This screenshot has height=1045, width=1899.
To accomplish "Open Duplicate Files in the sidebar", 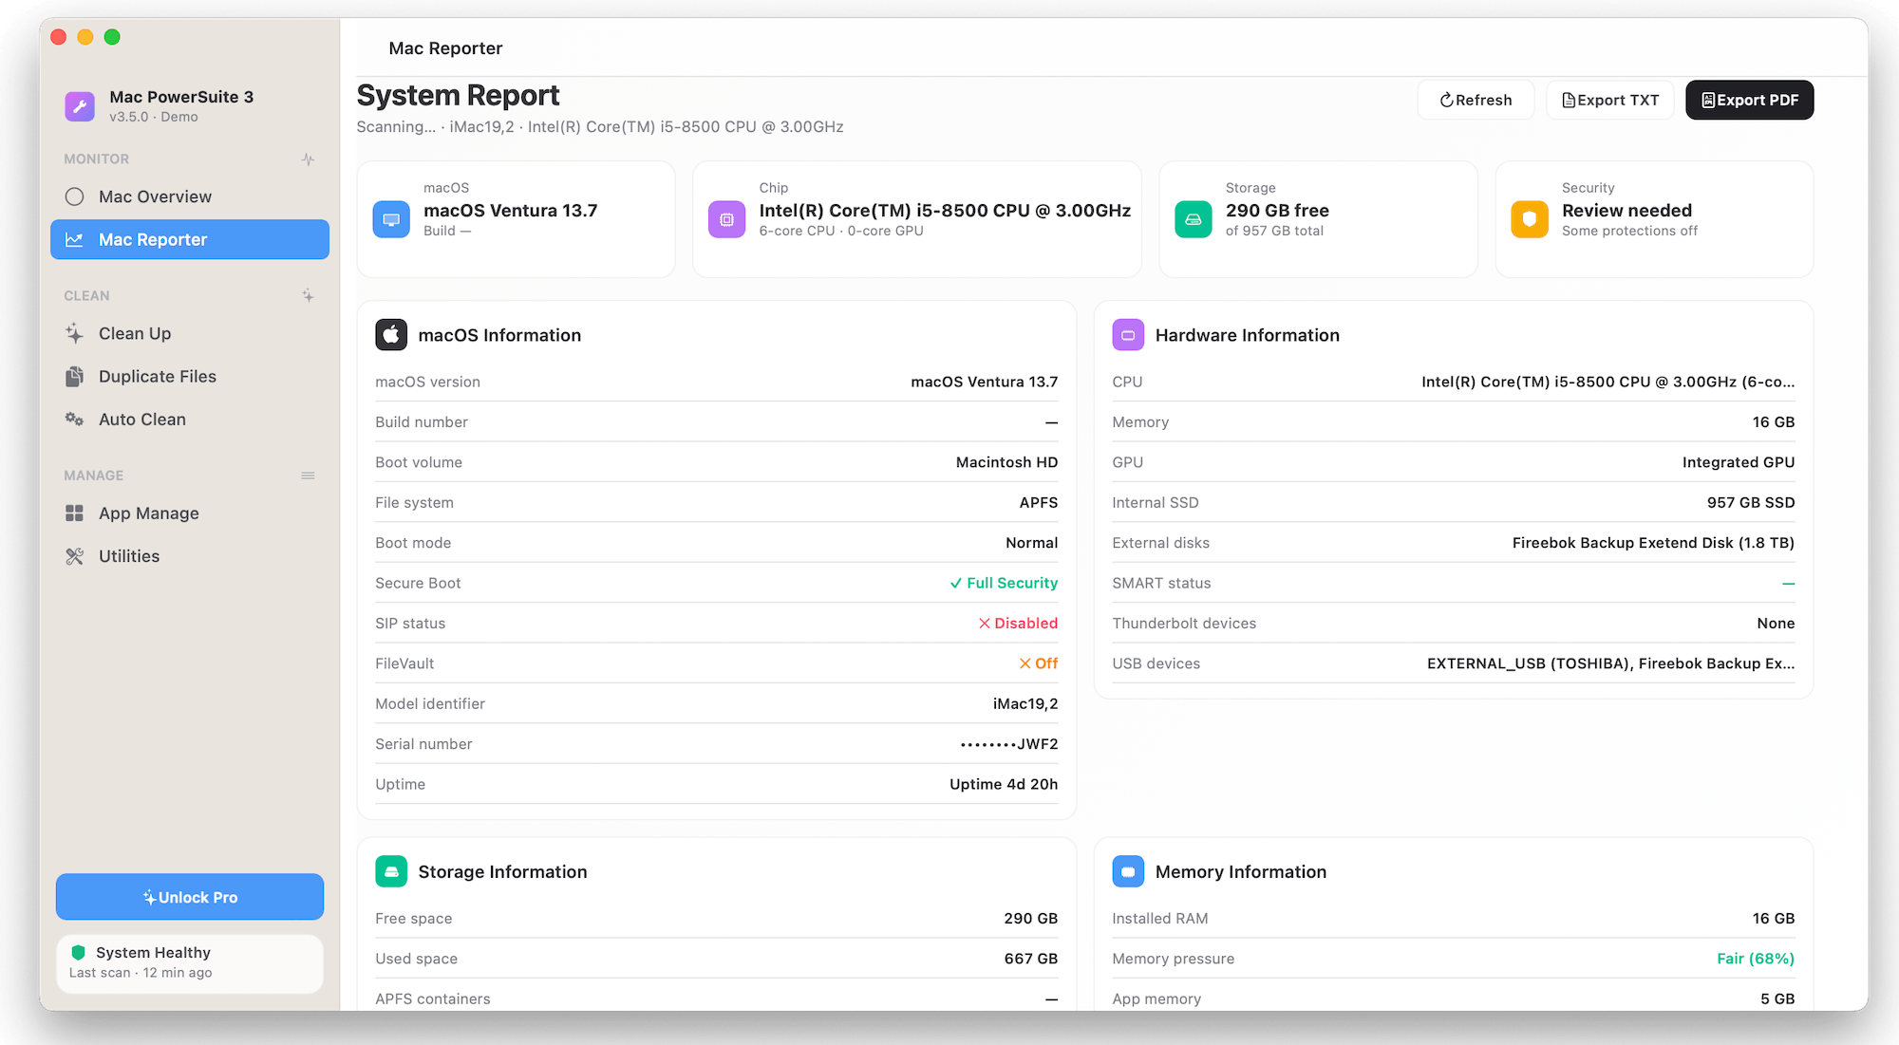I will 190,376.
